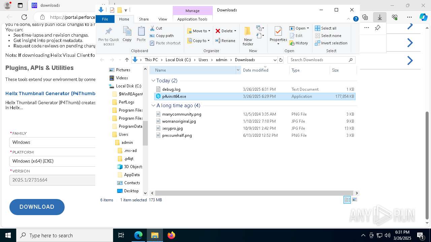Click Task View taskbar icon
The height and width of the screenshot is (242, 431).
(121, 235)
